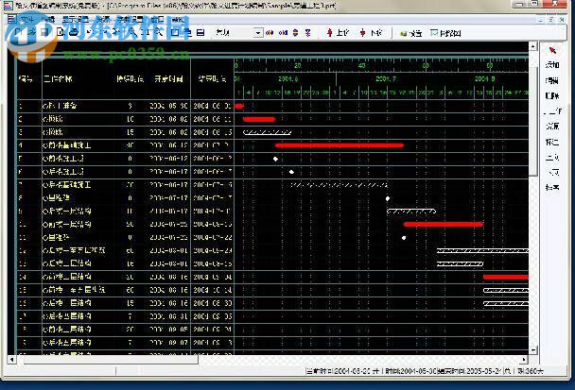
Task: Select the red Gantt bar in row 10
Action: click(x=444, y=225)
